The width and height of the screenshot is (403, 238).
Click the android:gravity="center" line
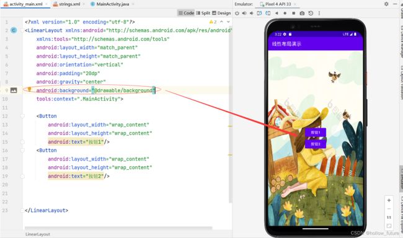(71, 82)
